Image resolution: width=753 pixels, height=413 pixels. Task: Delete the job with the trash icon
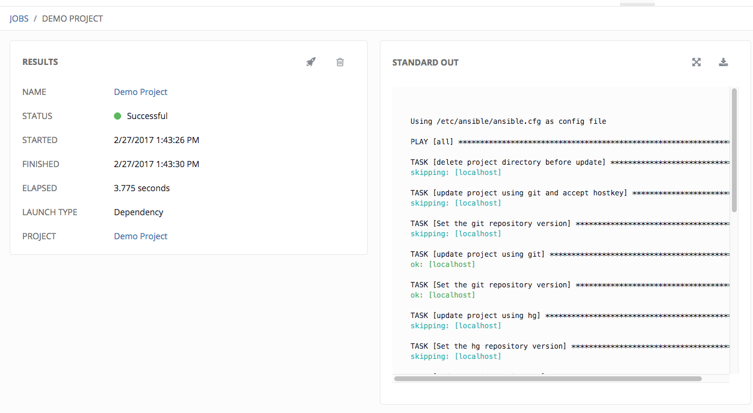[x=340, y=62]
